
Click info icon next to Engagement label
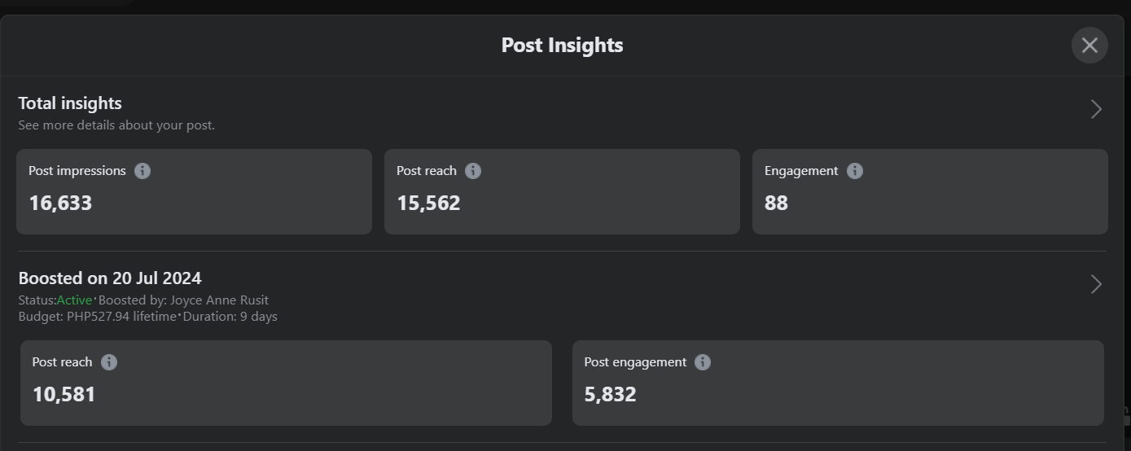854,171
